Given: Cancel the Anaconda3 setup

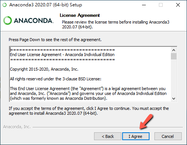Looking at the screenshot, I should coord(168,136).
